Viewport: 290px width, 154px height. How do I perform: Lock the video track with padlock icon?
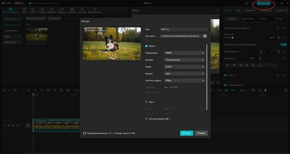coord(9,125)
